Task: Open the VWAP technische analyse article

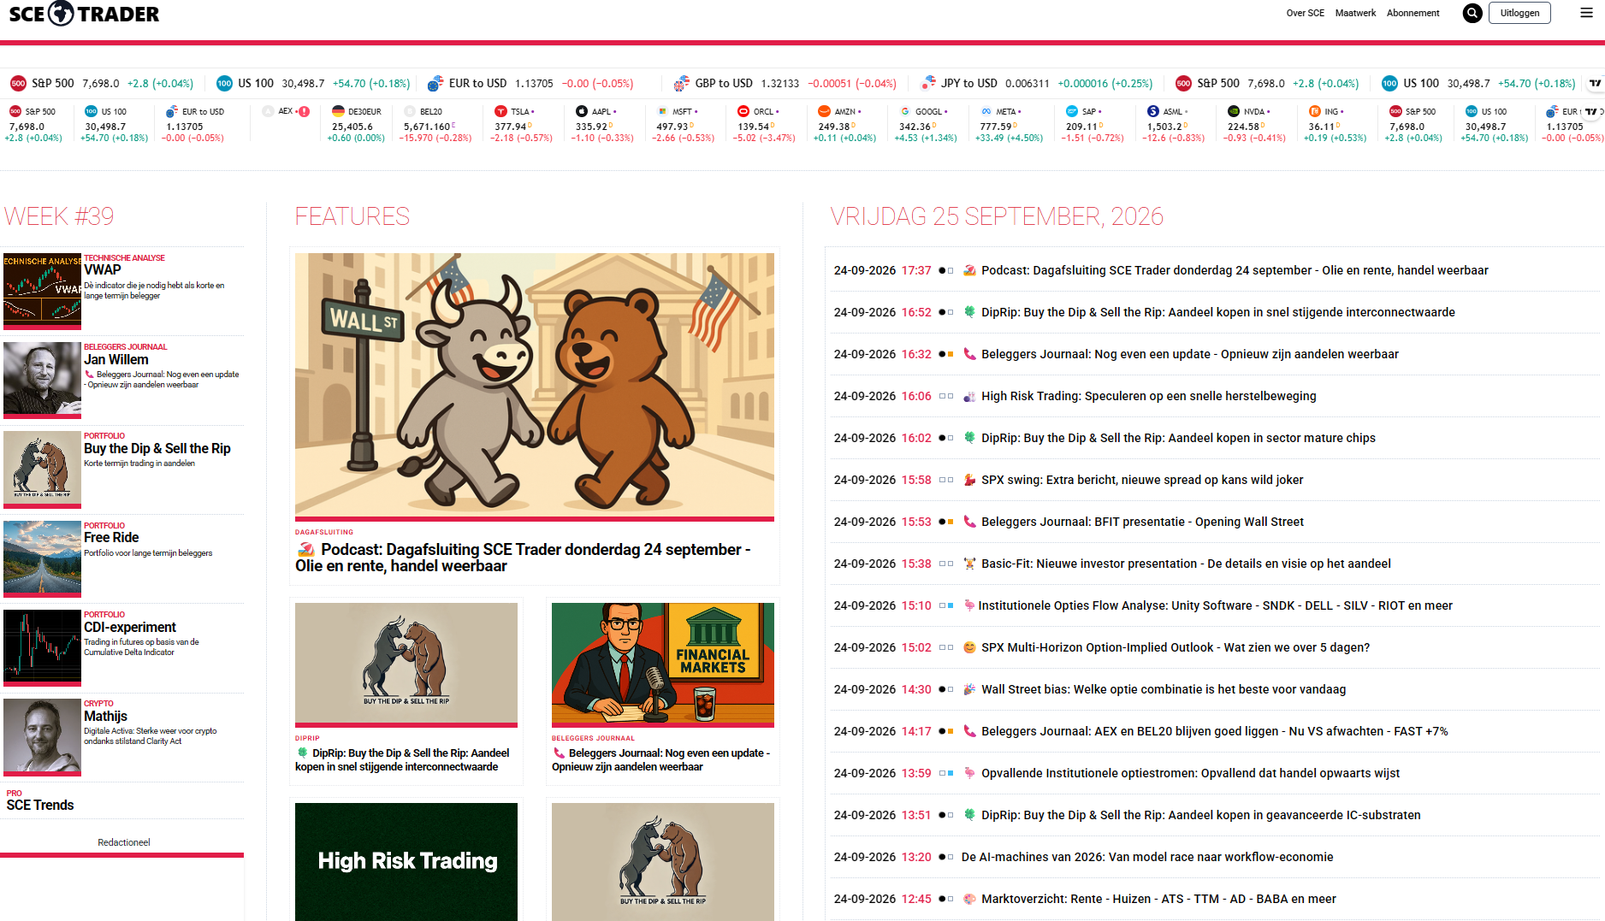Action: pos(103,270)
